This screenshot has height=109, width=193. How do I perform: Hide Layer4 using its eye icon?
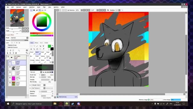tap(10, 67)
